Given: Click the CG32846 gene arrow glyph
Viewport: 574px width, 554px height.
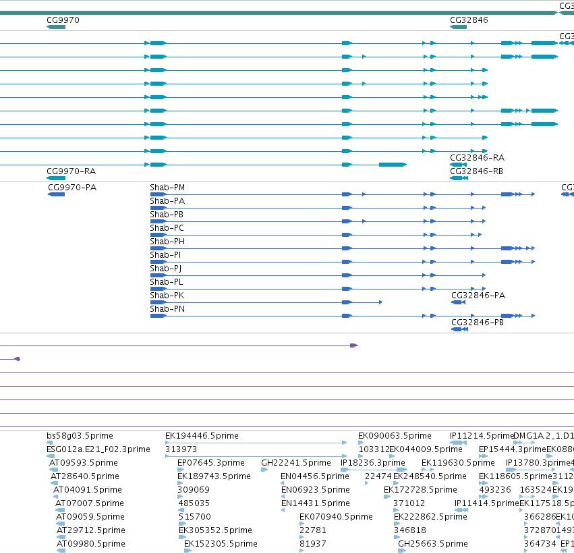Looking at the screenshot, I should click(458, 27).
